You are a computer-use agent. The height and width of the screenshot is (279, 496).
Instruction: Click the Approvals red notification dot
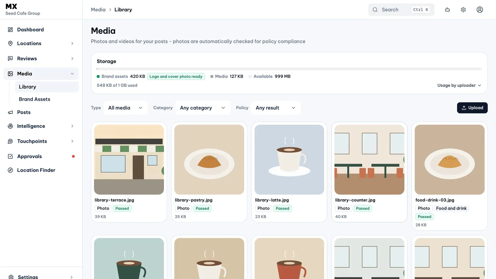73,157
